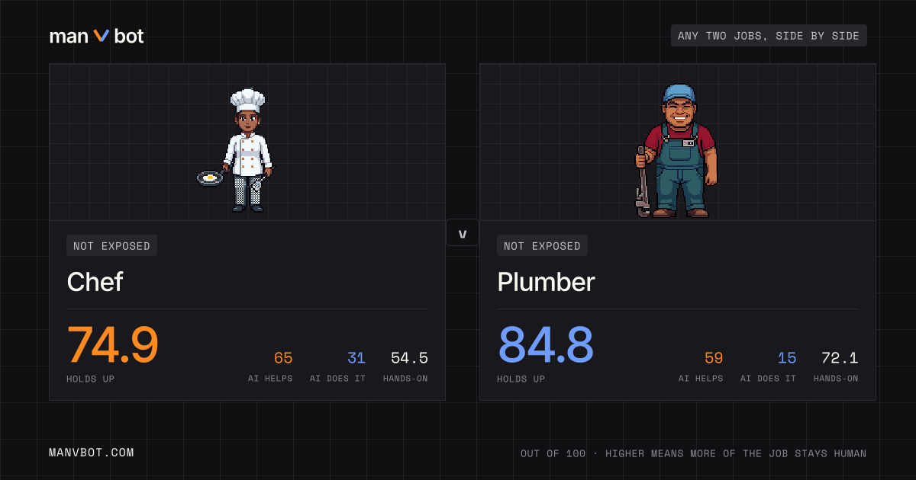Click the blue V mark in the logo
This screenshot has width=916, height=480.
click(x=102, y=36)
